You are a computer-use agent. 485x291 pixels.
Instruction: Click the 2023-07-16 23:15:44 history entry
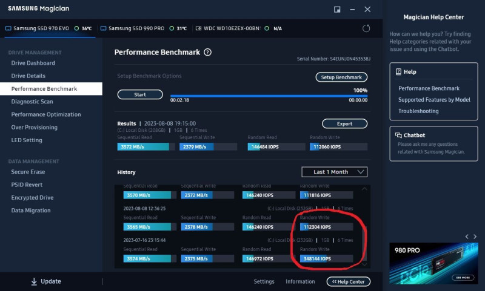click(x=144, y=240)
